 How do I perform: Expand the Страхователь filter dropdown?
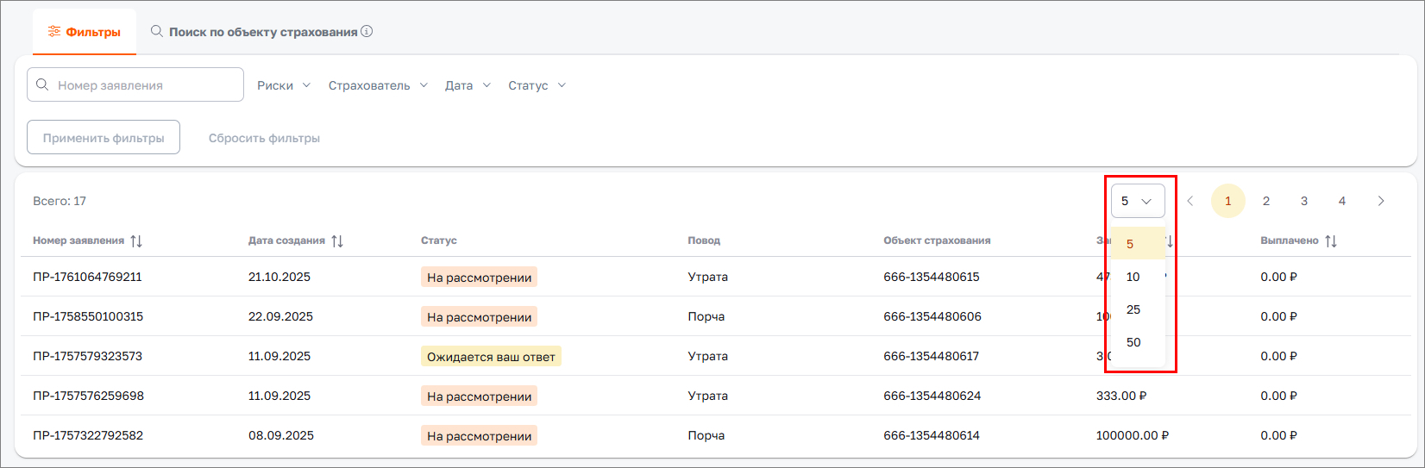pos(378,85)
